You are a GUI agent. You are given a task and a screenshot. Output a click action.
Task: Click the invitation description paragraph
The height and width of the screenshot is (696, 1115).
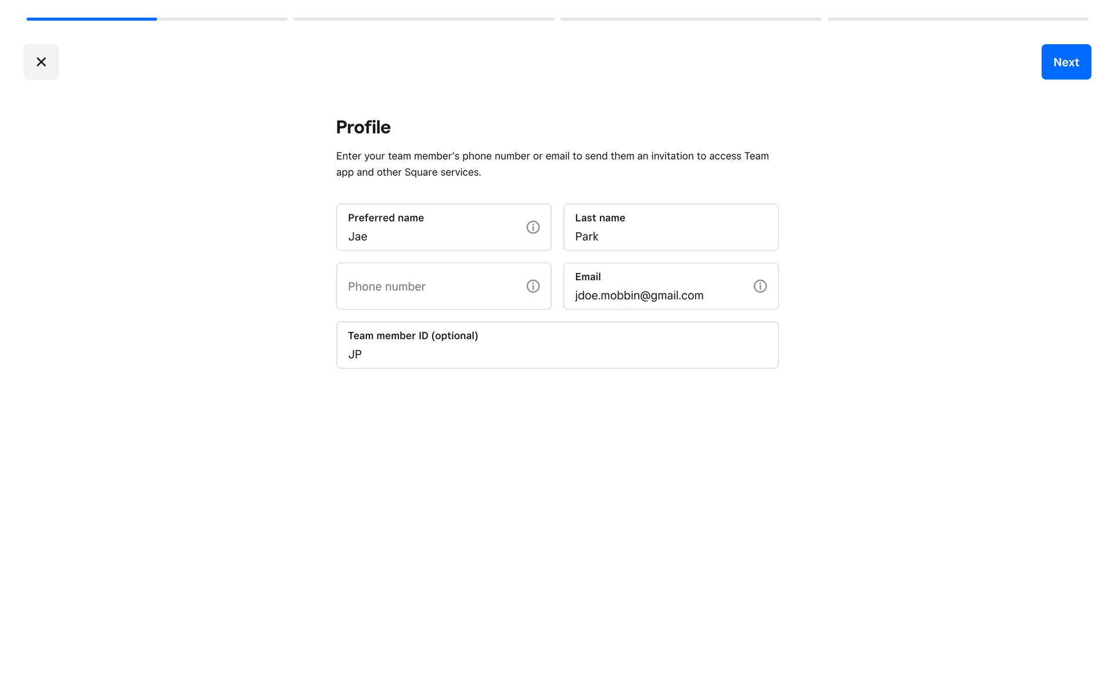[x=552, y=164]
